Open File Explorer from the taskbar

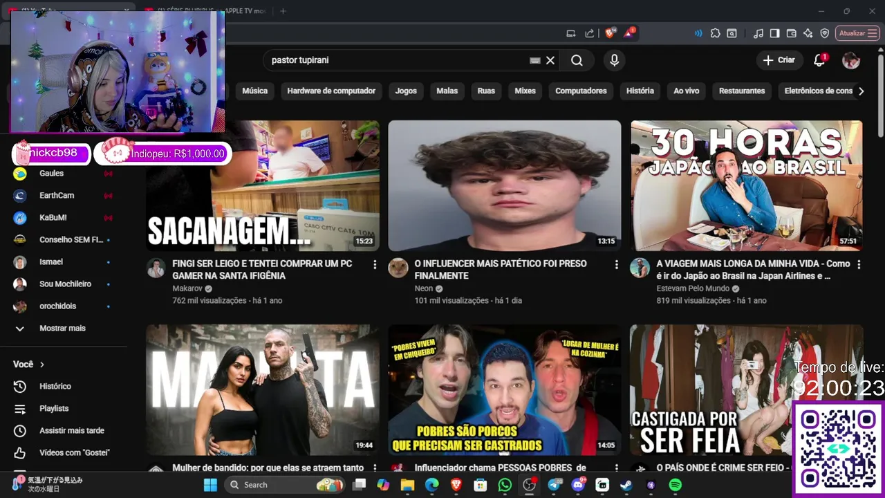pyautogui.click(x=407, y=485)
